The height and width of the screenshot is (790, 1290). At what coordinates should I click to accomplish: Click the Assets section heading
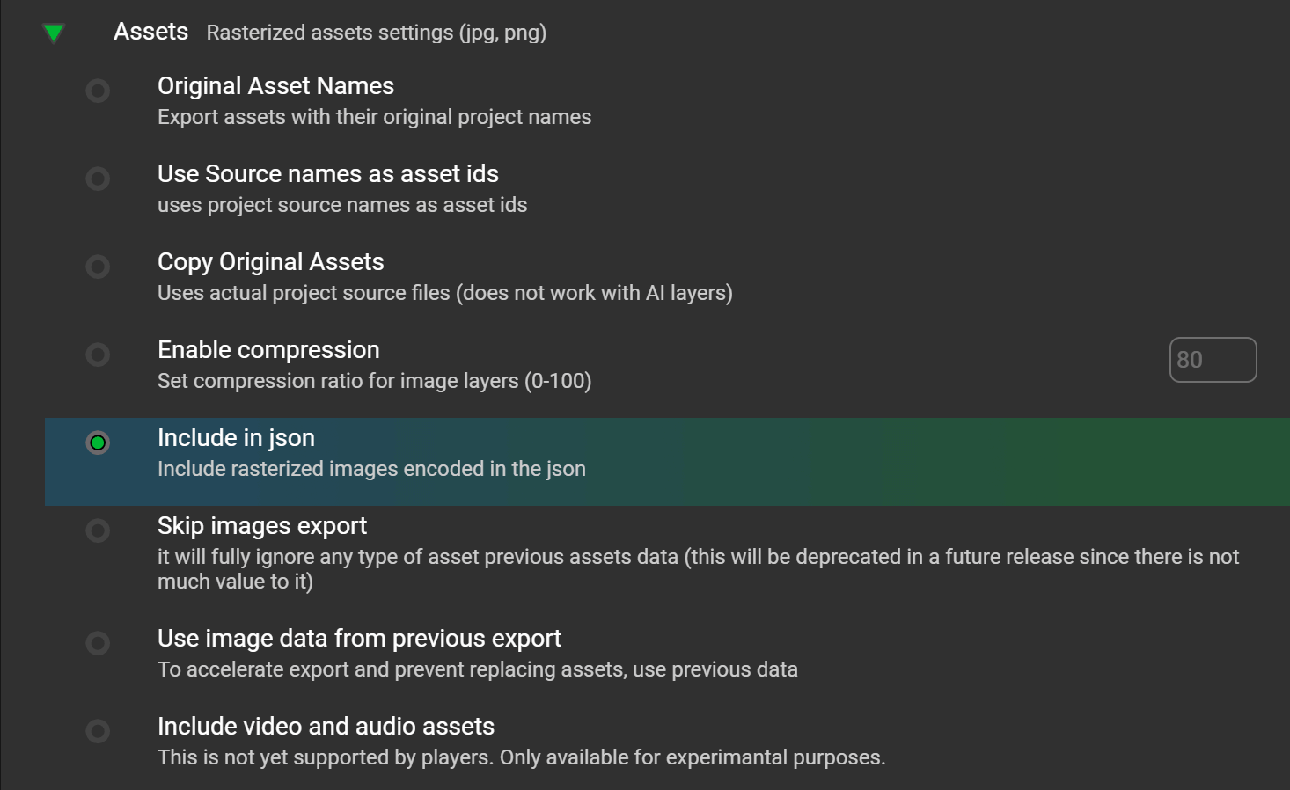point(150,32)
